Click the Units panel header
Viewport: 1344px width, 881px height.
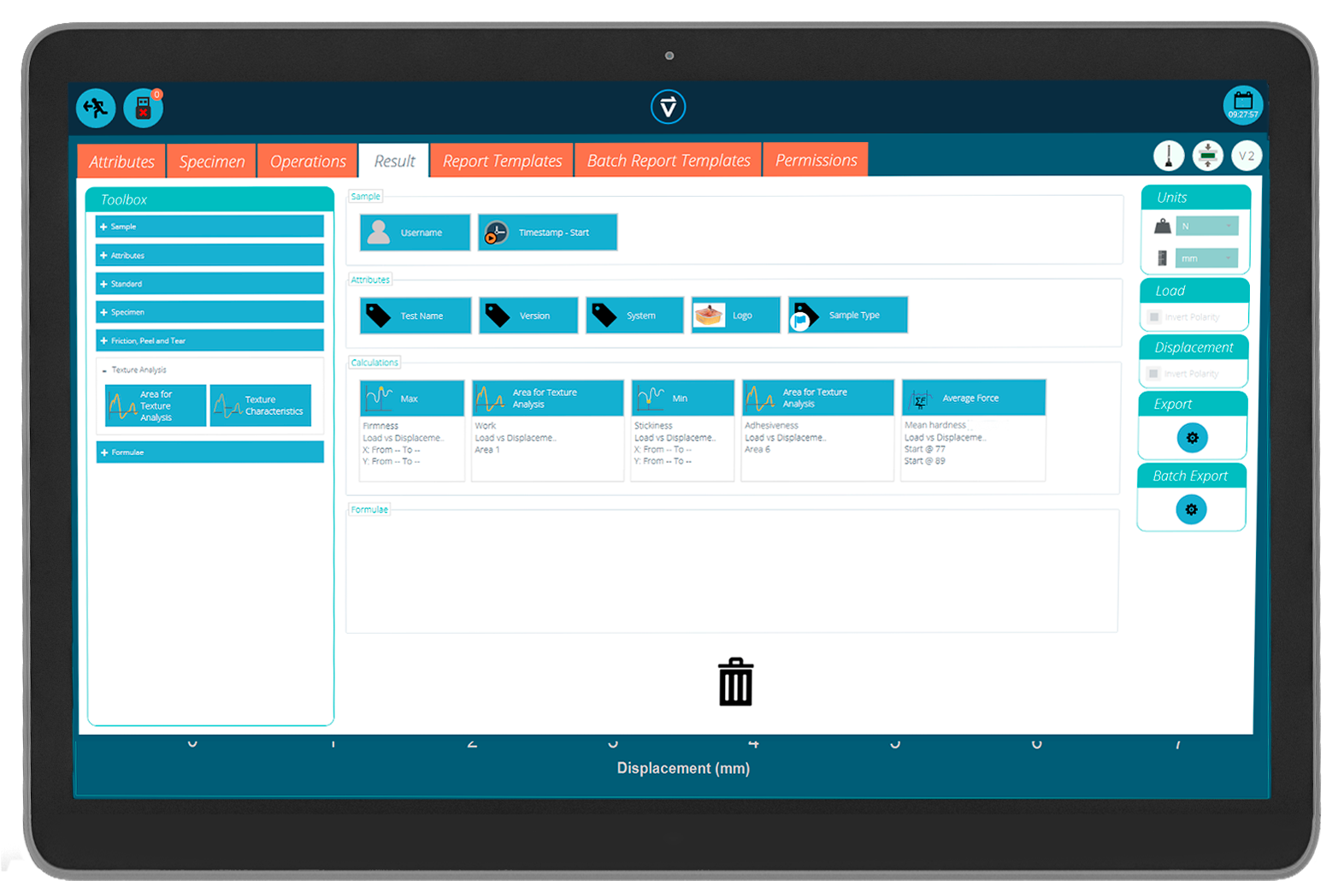(1195, 198)
